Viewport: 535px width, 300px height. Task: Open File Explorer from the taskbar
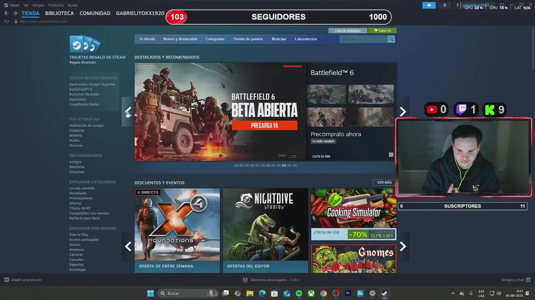tap(250, 293)
